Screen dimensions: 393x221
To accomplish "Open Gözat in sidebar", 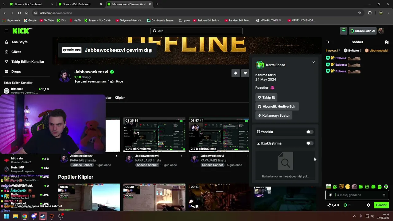I will point(16,52).
